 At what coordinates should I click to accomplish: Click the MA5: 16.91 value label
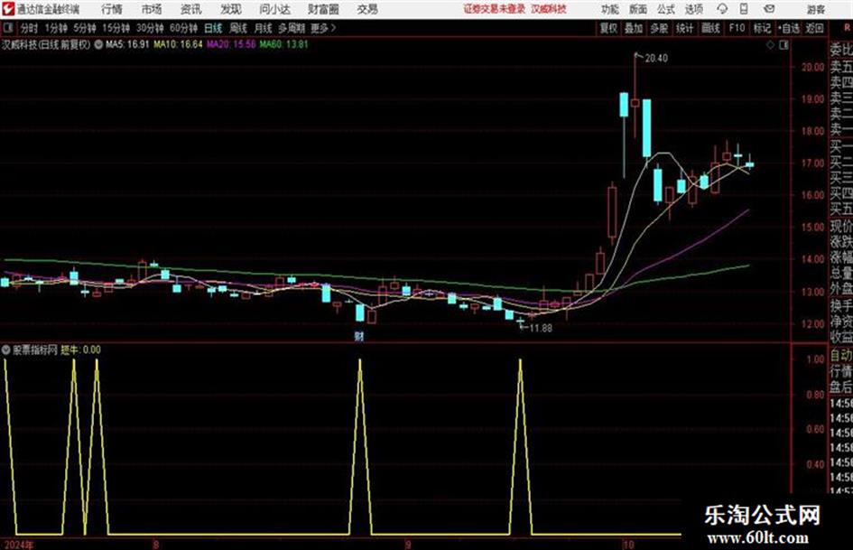(x=127, y=44)
